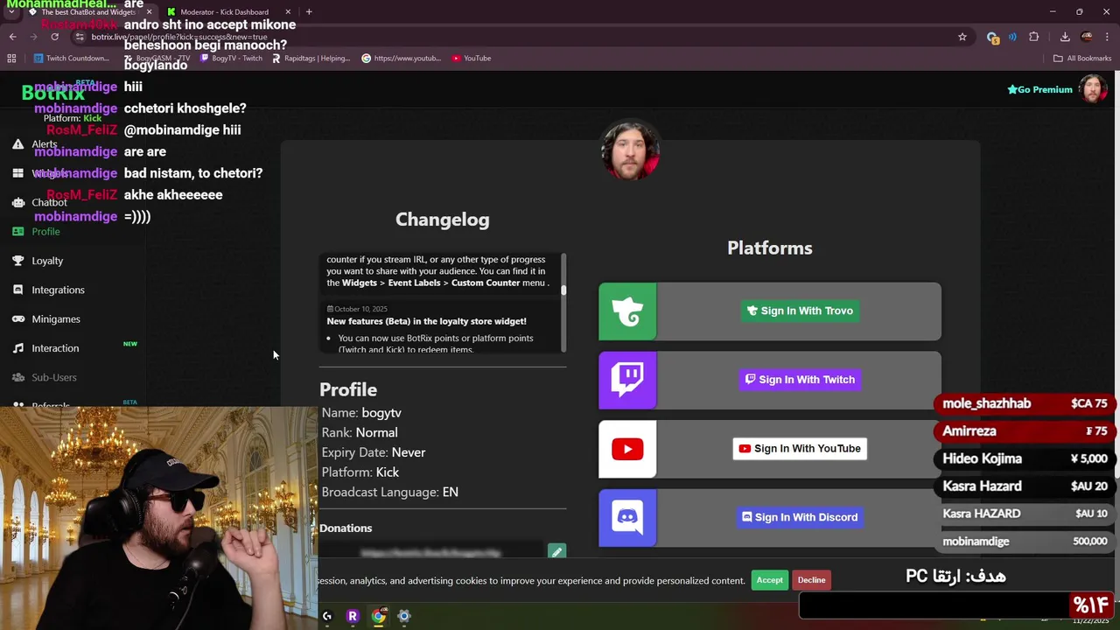Decline the cookies banner
This screenshot has height=630, width=1120.
[811, 580]
